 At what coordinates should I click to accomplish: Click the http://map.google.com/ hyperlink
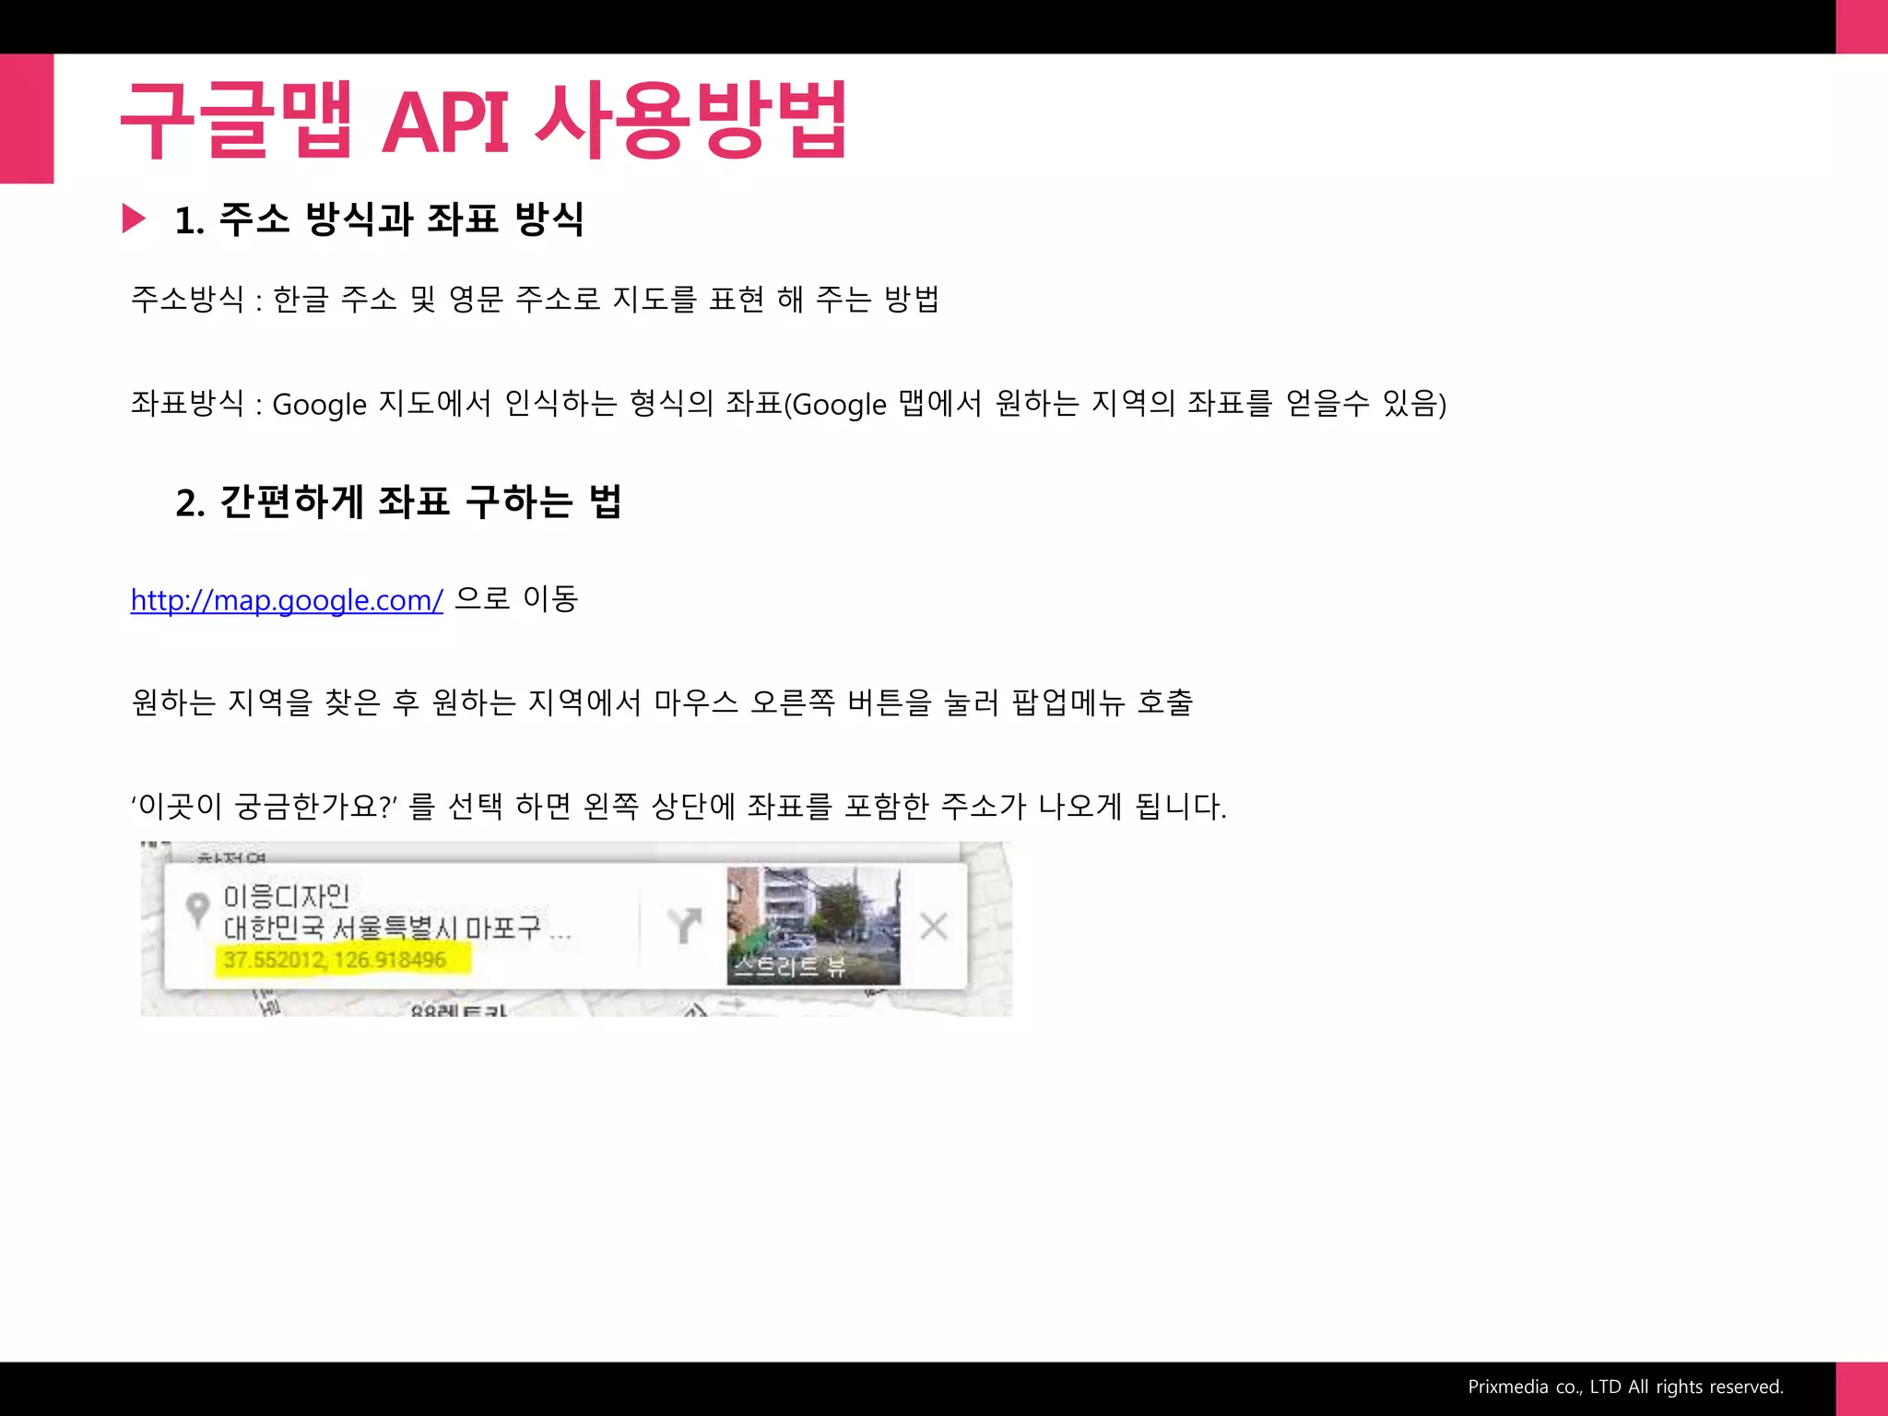click(x=286, y=600)
